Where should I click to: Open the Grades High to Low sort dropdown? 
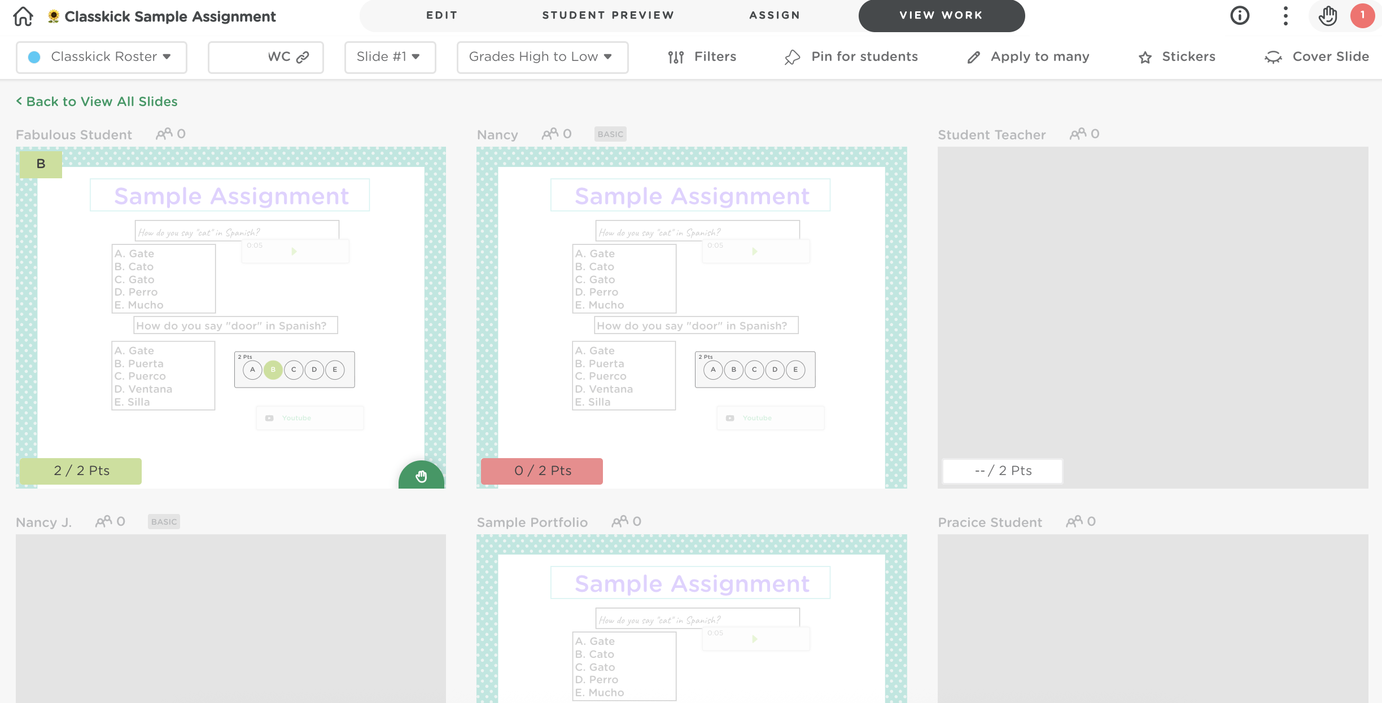pyautogui.click(x=543, y=57)
